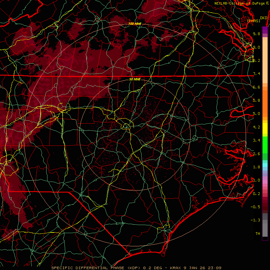The width and height of the screenshot is (270, 270).
Task: Click the DKD label above the color scale
Action: point(264,18)
